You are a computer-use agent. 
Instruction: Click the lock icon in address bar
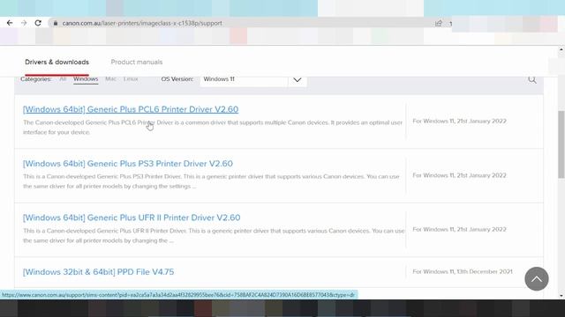point(55,23)
